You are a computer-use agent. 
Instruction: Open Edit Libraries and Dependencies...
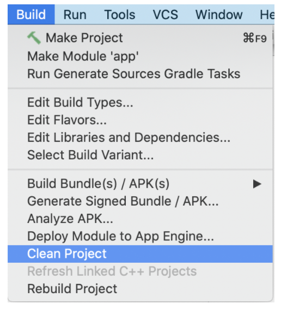click(x=140, y=138)
